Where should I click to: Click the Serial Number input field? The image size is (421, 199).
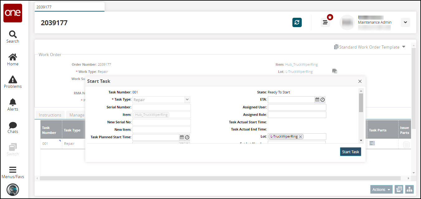coord(161,107)
